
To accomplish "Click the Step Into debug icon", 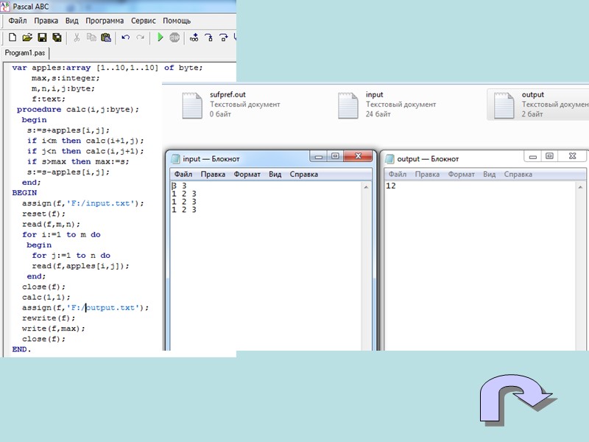I will point(209,38).
